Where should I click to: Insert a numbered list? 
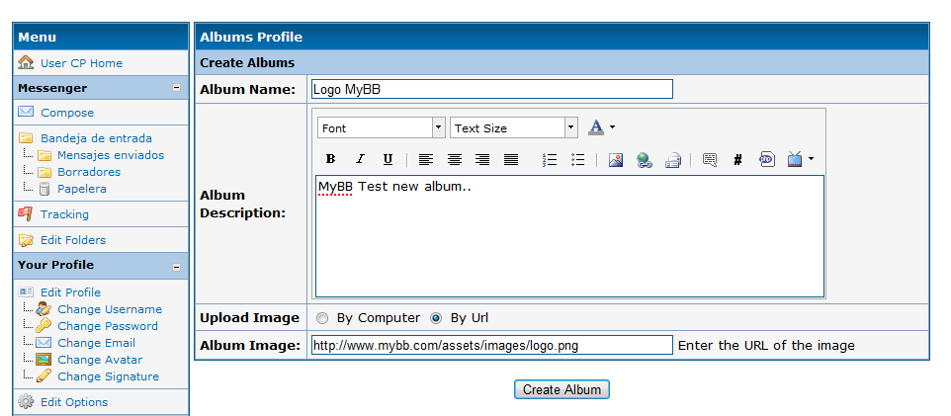tap(550, 159)
